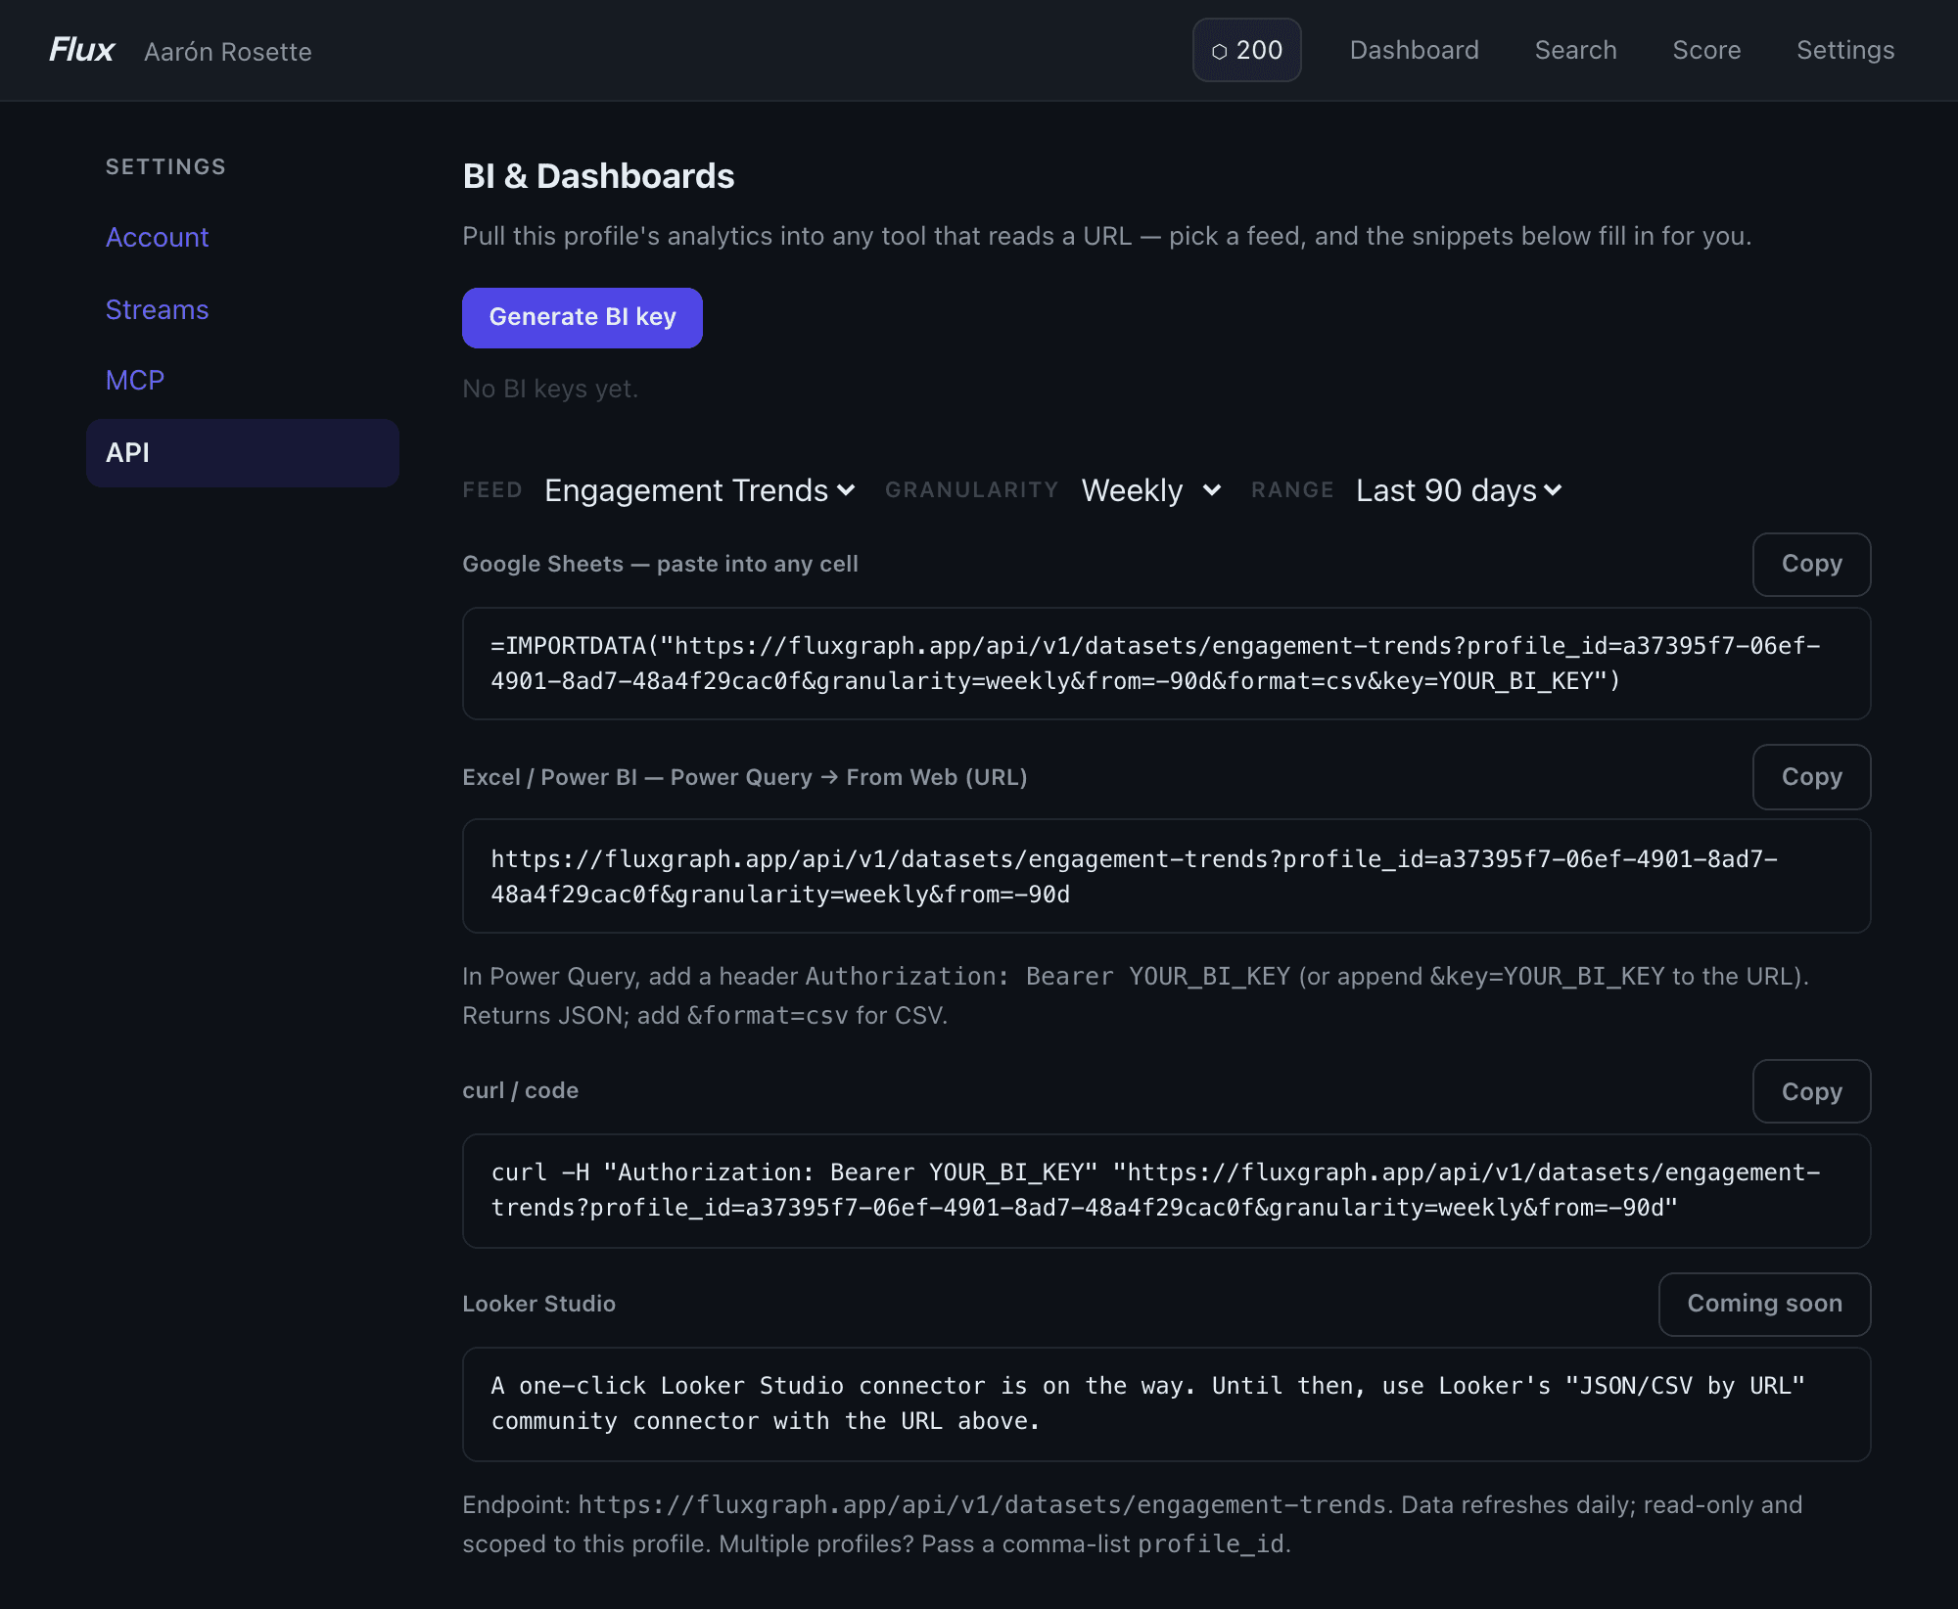The image size is (1958, 1609).
Task: Click the 'Authorization: Bearer YOUR_BI_KEY' hint text
Action: (1048, 976)
